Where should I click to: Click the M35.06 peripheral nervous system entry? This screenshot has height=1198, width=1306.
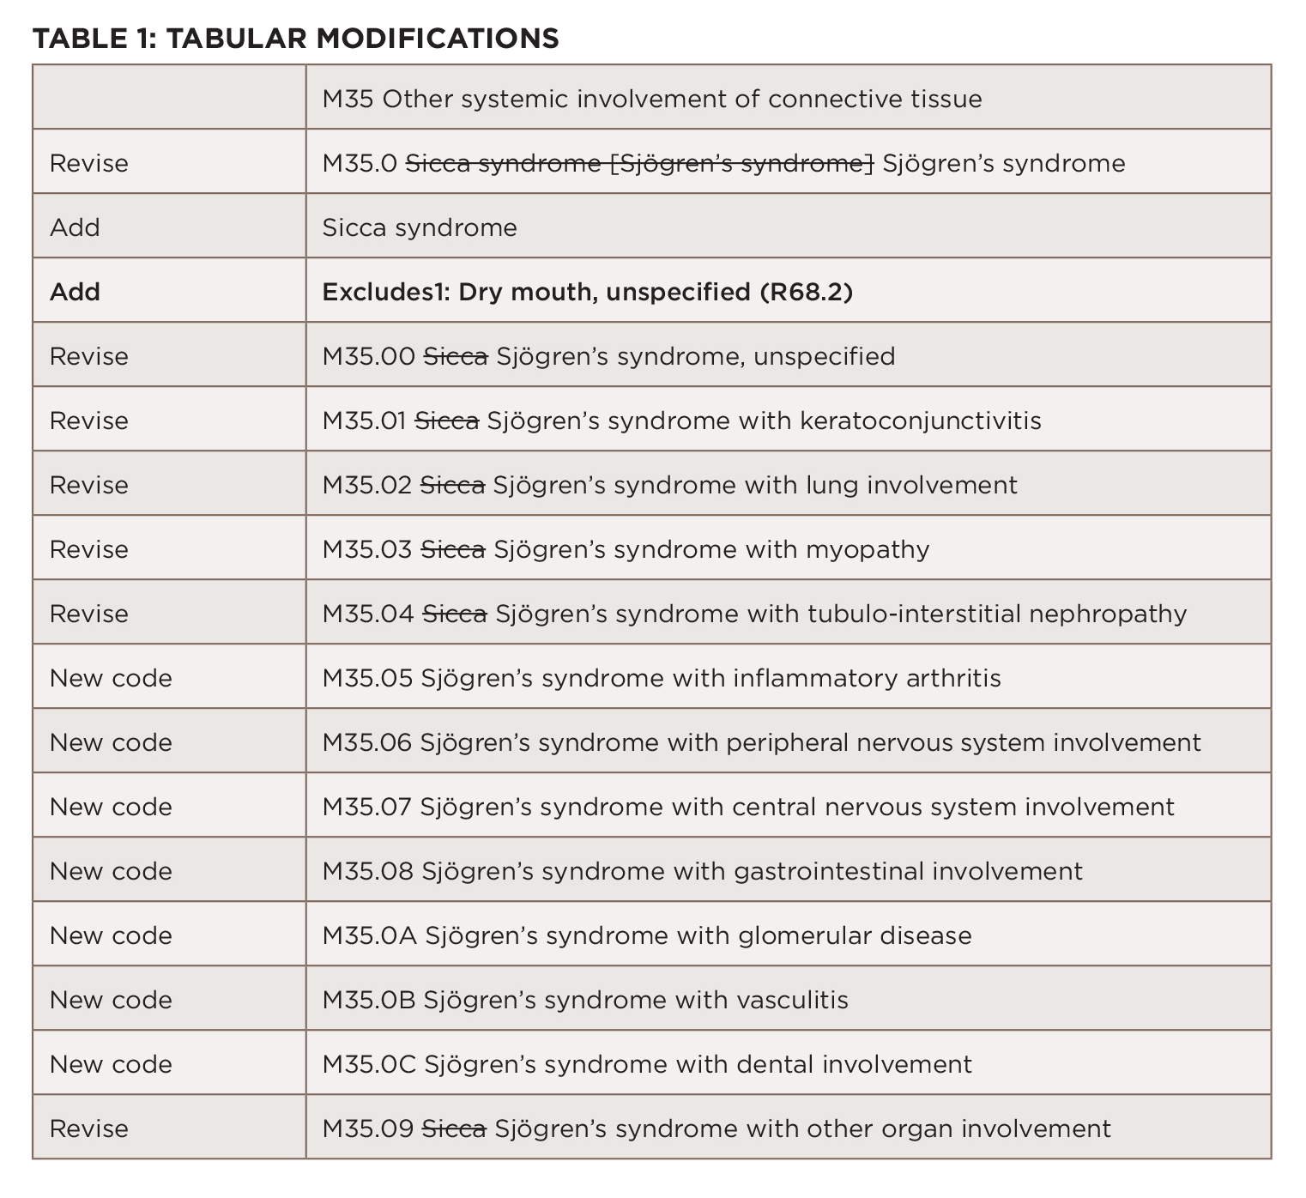(x=761, y=742)
